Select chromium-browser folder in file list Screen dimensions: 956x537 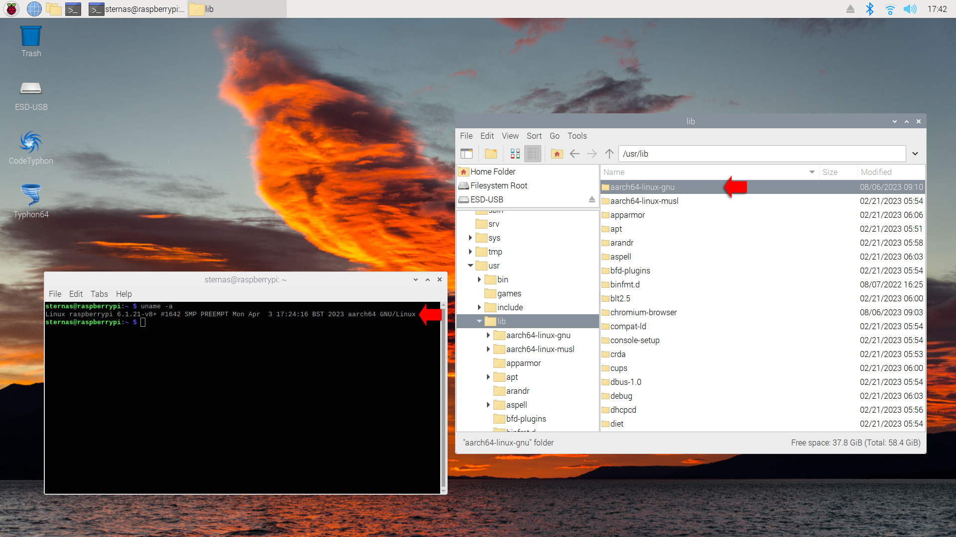pyautogui.click(x=762, y=312)
